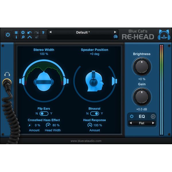Open the EQ editor 'e' icon

pos(153,116)
